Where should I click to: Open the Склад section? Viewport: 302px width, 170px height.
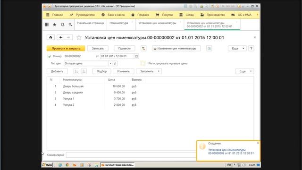point(186,15)
